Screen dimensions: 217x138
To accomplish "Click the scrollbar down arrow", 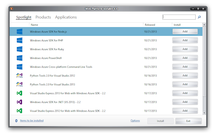I will 204,113.
